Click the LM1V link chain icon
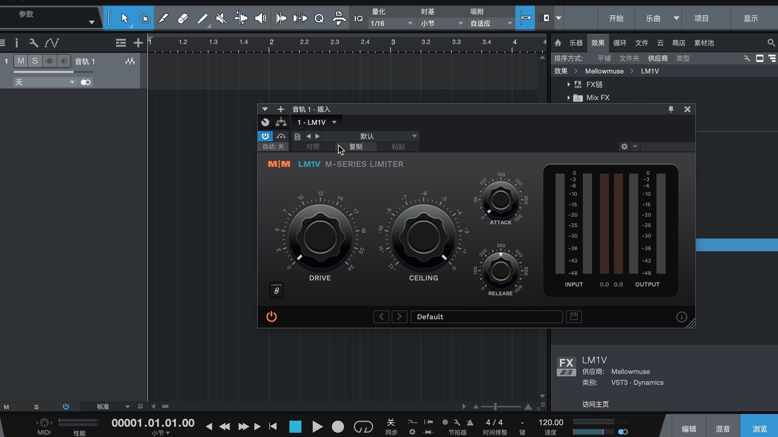778x437 pixels. 277,290
